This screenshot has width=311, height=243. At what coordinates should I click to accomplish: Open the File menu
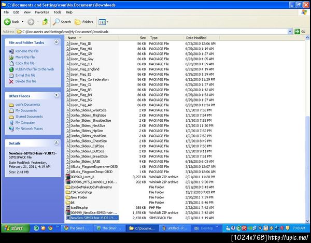pyautogui.click(x=6, y=12)
